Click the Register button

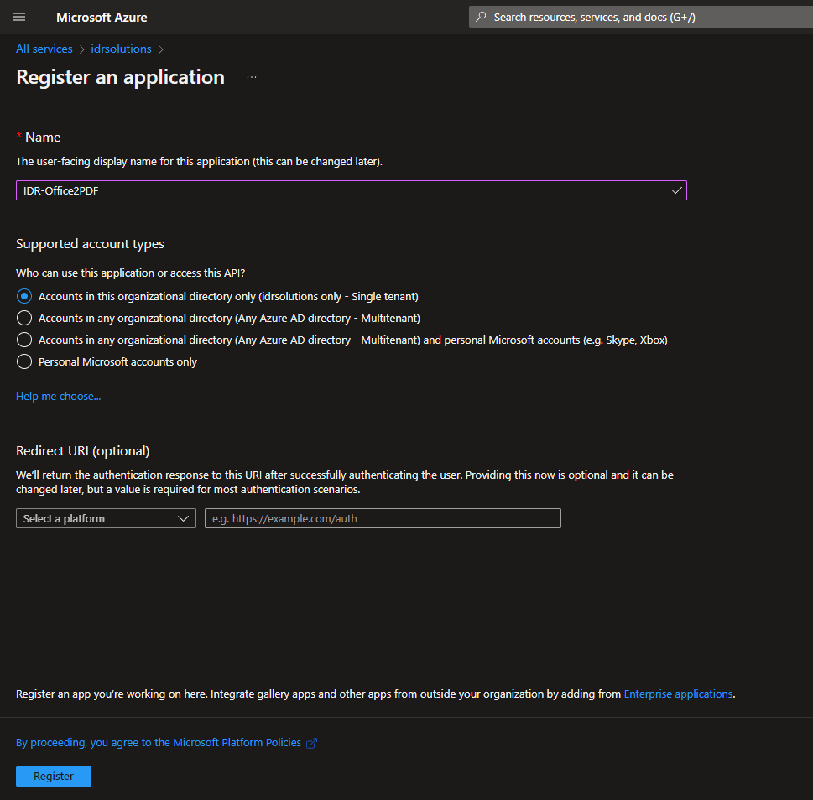click(54, 777)
